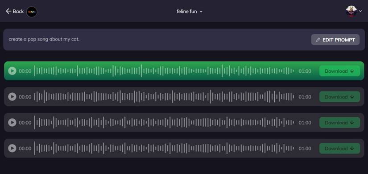The height and width of the screenshot is (174, 368).
Task: Open the rainbow soundwave app logo
Action: point(32,12)
